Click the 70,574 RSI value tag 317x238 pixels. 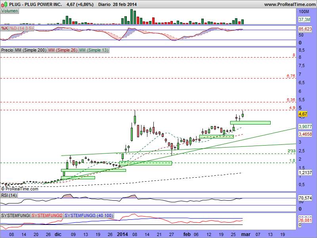(305, 198)
